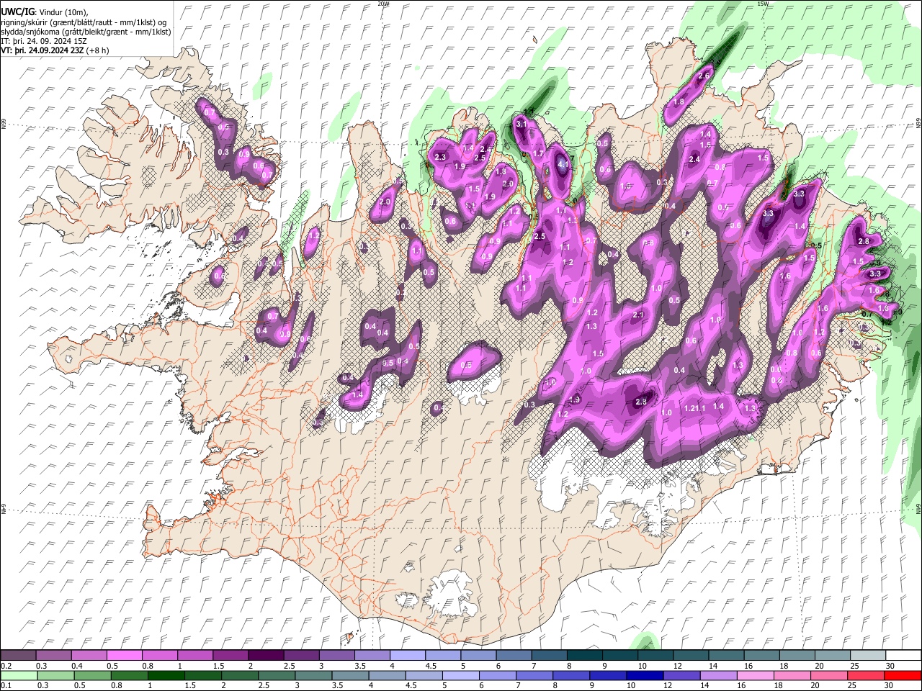Pick top-row legend swatch between 0.2 and 0.3
The image size is (922, 691).
18,656
